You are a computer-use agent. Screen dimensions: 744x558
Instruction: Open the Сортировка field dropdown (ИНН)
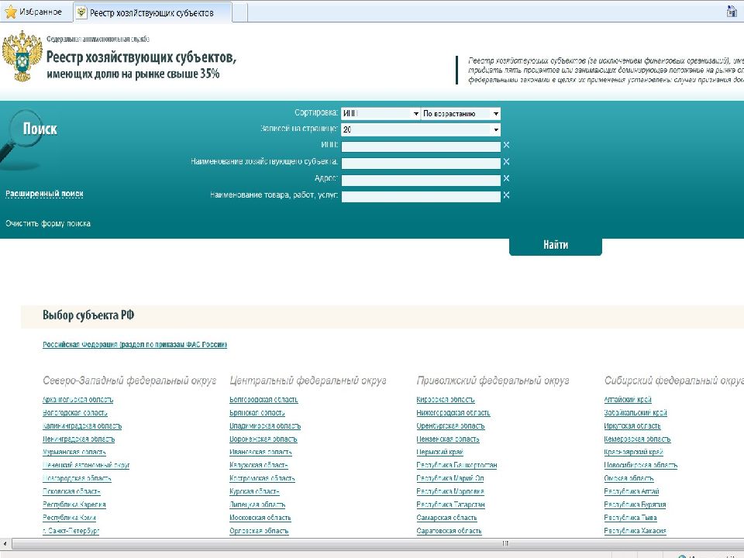click(381, 113)
